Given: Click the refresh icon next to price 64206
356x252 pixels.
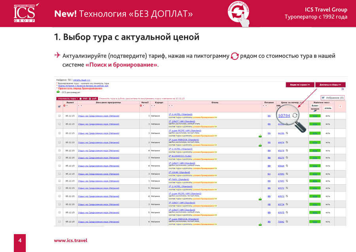Looking at the screenshot, I should [x=287, y=133].
